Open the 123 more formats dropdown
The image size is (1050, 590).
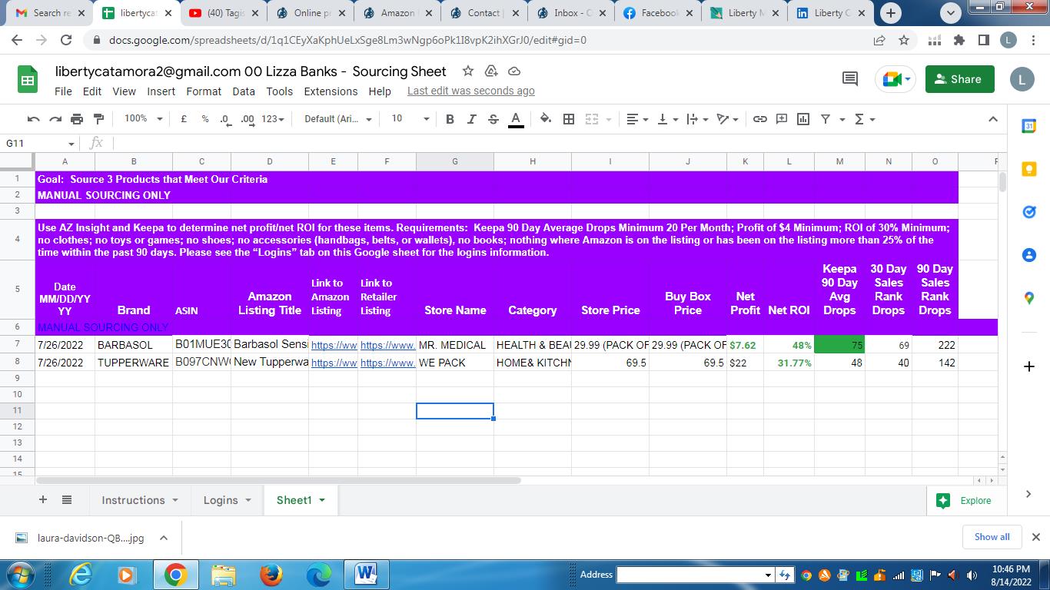click(x=273, y=119)
